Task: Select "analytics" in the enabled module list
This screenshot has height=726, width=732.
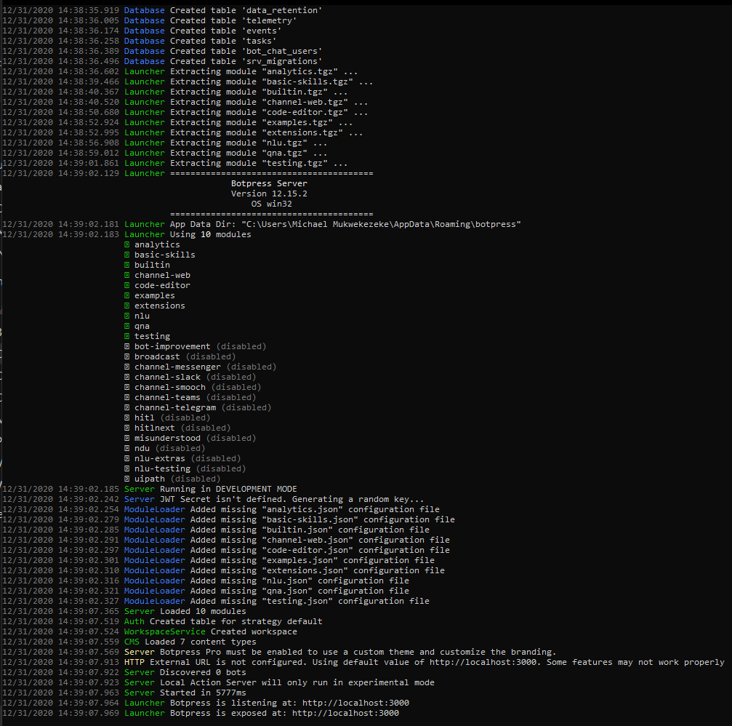Action: coord(157,245)
